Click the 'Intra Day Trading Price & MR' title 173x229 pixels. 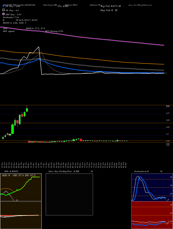[64, 171]
